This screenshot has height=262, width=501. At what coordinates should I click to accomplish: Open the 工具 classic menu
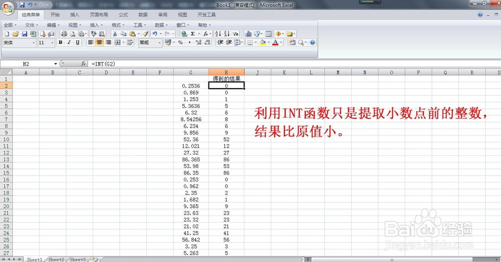tap(139, 25)
